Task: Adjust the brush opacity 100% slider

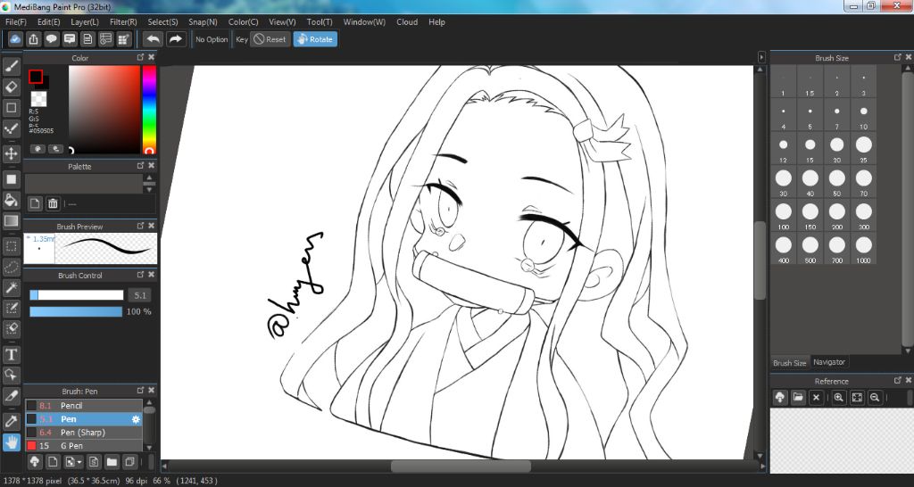Action: pos(77,311)
